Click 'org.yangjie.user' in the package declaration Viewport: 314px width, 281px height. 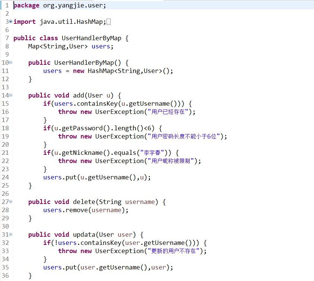(x=73, y=6)
